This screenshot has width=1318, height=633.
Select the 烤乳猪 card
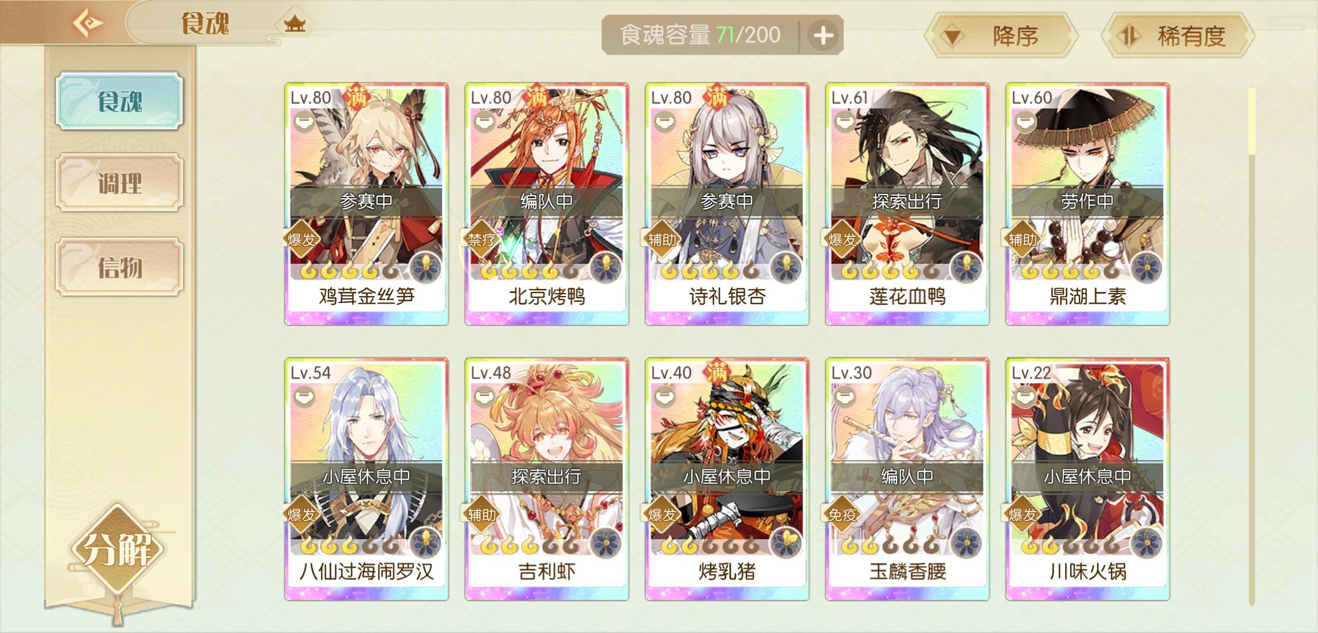(x=727, y=479)
